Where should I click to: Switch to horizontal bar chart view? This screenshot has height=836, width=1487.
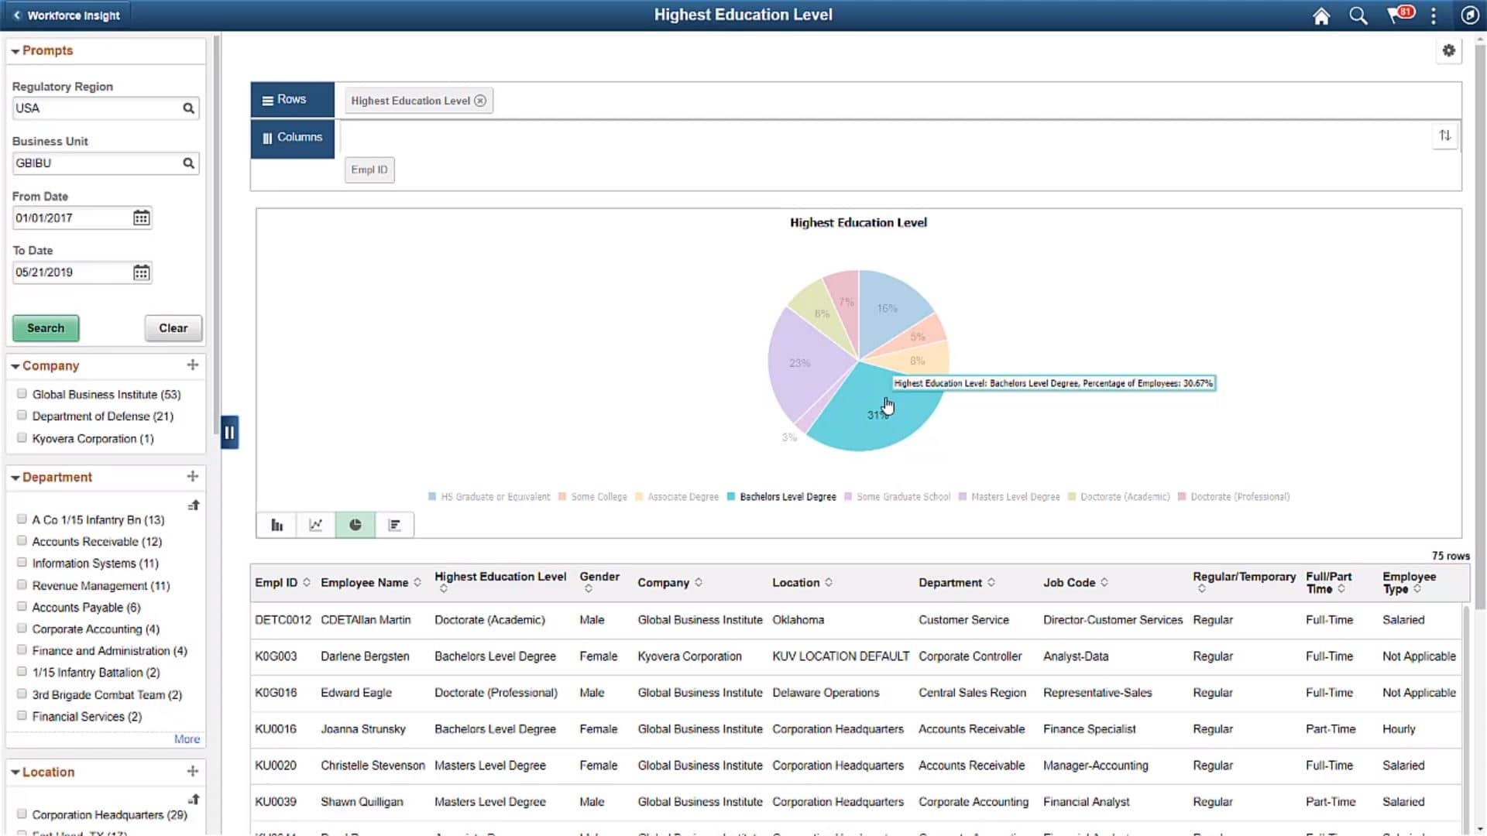tap(394, 524)
